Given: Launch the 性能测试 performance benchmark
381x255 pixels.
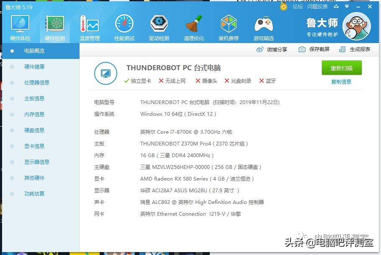Looking at the screenshot, I should coord(124,26).
